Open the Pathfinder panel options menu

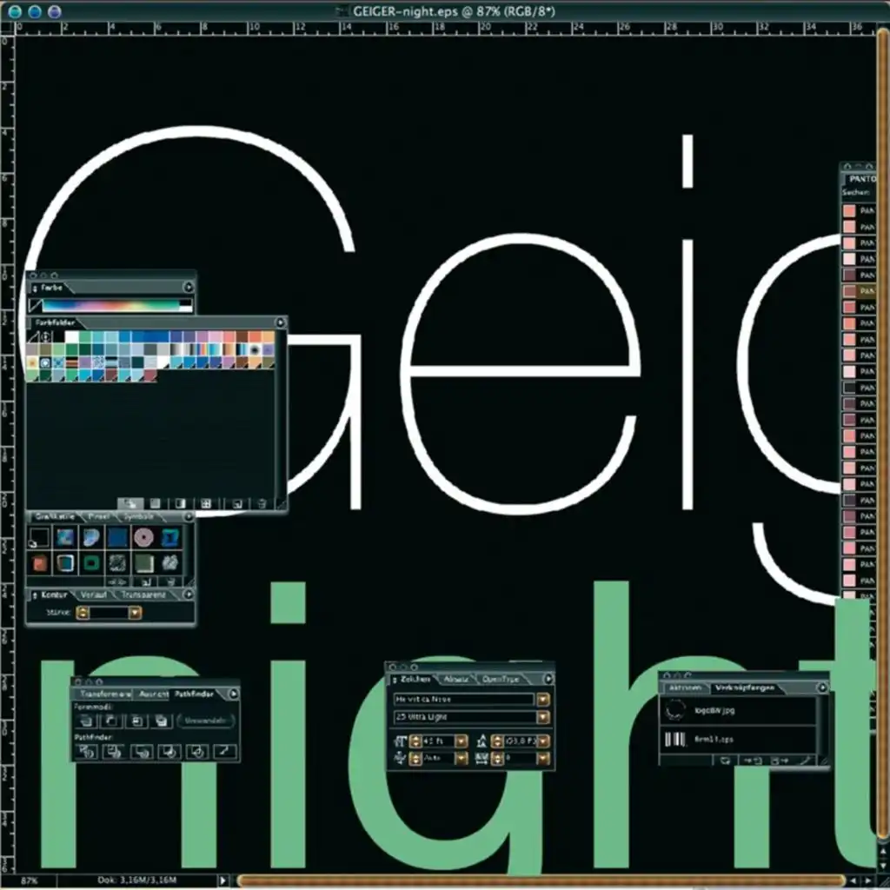[233, 694]
